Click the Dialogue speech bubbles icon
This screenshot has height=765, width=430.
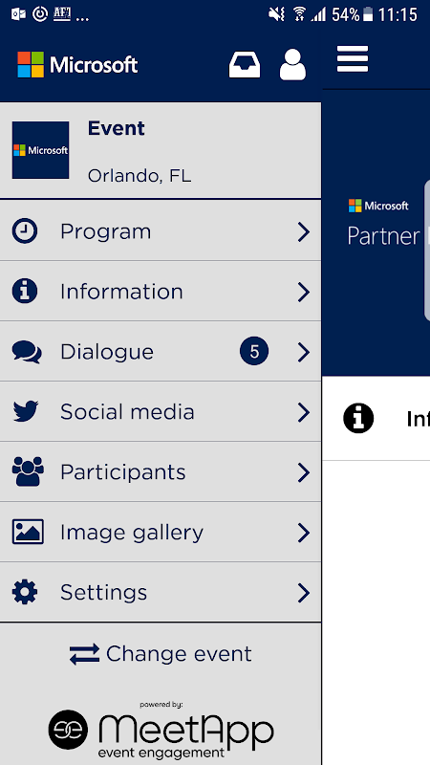27,352
